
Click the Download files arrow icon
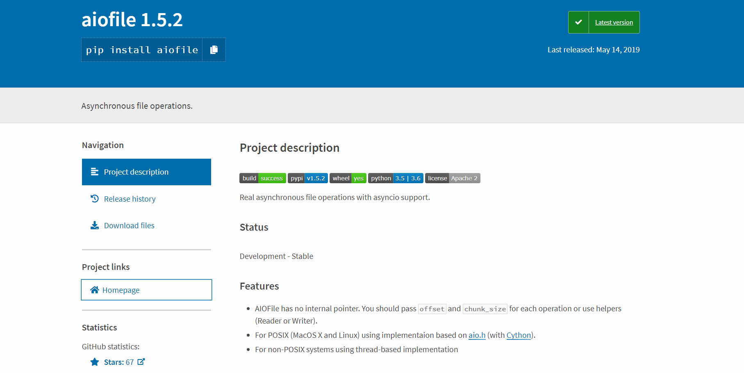coord(95,225)
